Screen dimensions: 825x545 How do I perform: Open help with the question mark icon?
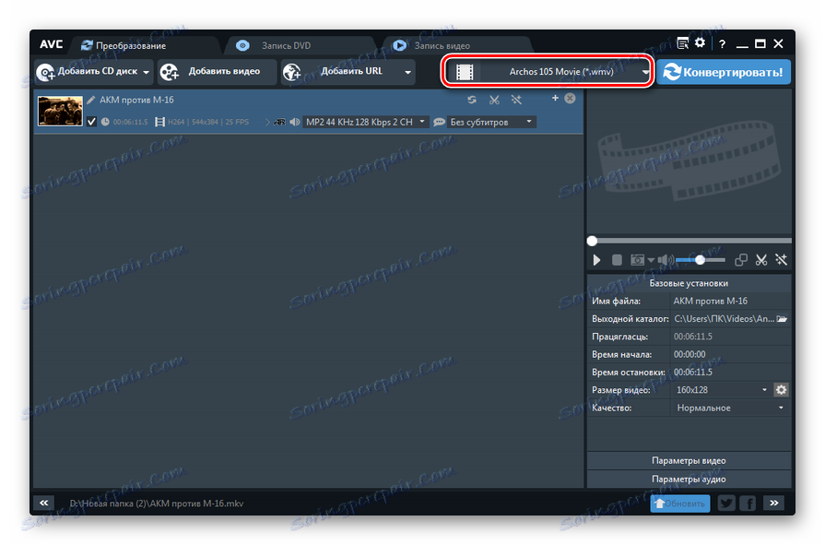click(x=722, y=44)
